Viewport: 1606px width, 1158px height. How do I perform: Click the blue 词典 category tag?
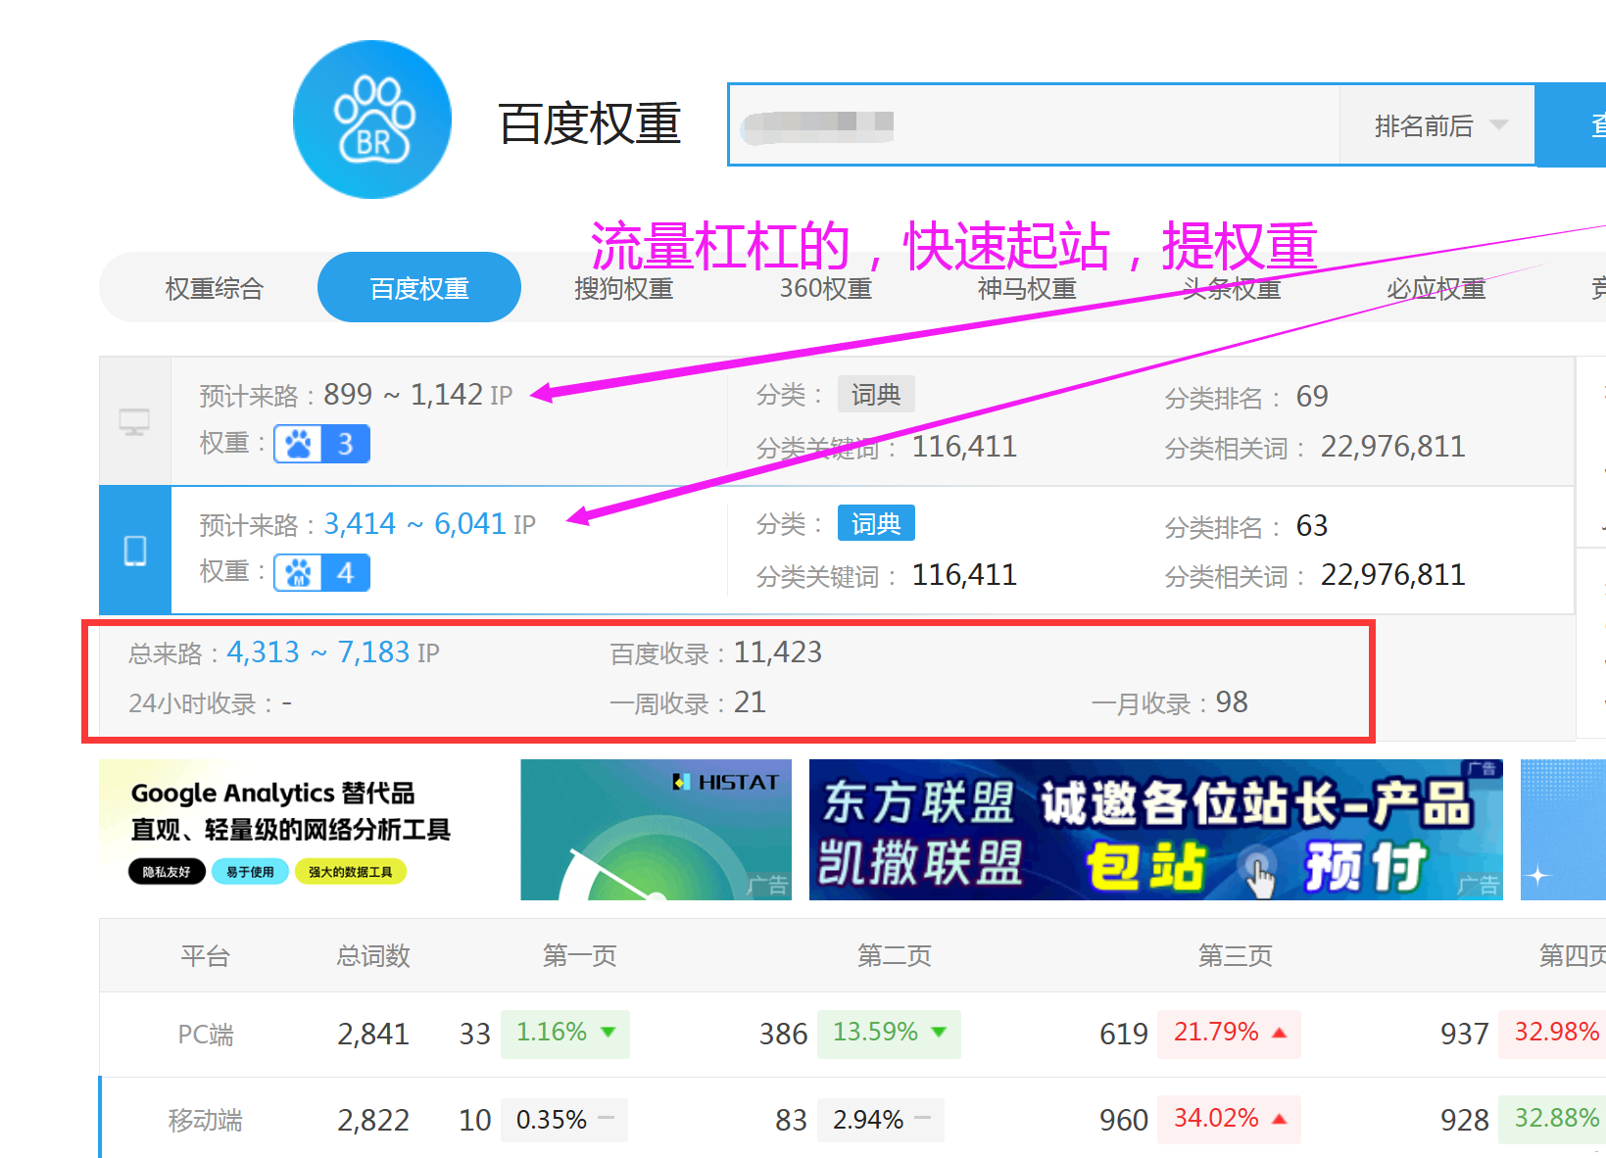pyautogui.click(x=875, y=524)
